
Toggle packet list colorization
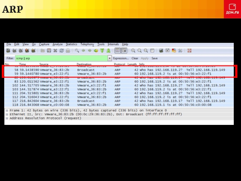tap(118, 51)
